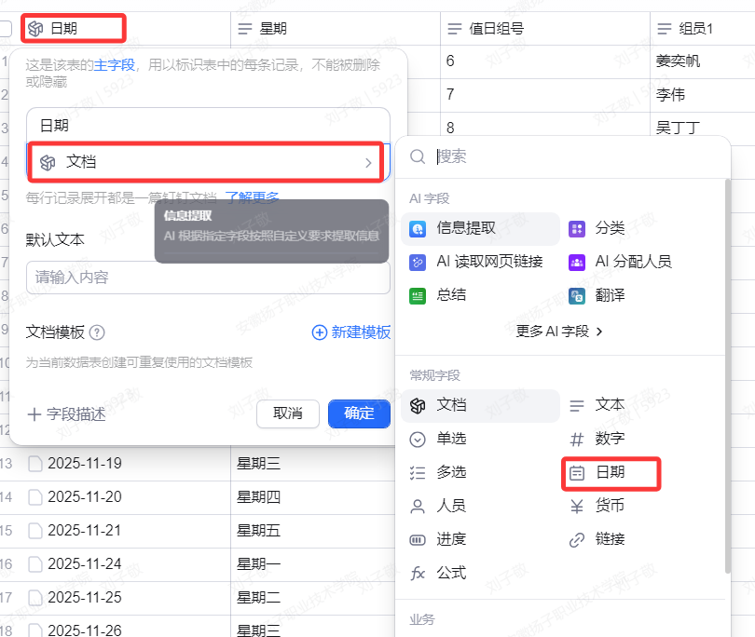Choose 信息提取 field type
This screenshot has height=637, width=755.
[480, 228]
